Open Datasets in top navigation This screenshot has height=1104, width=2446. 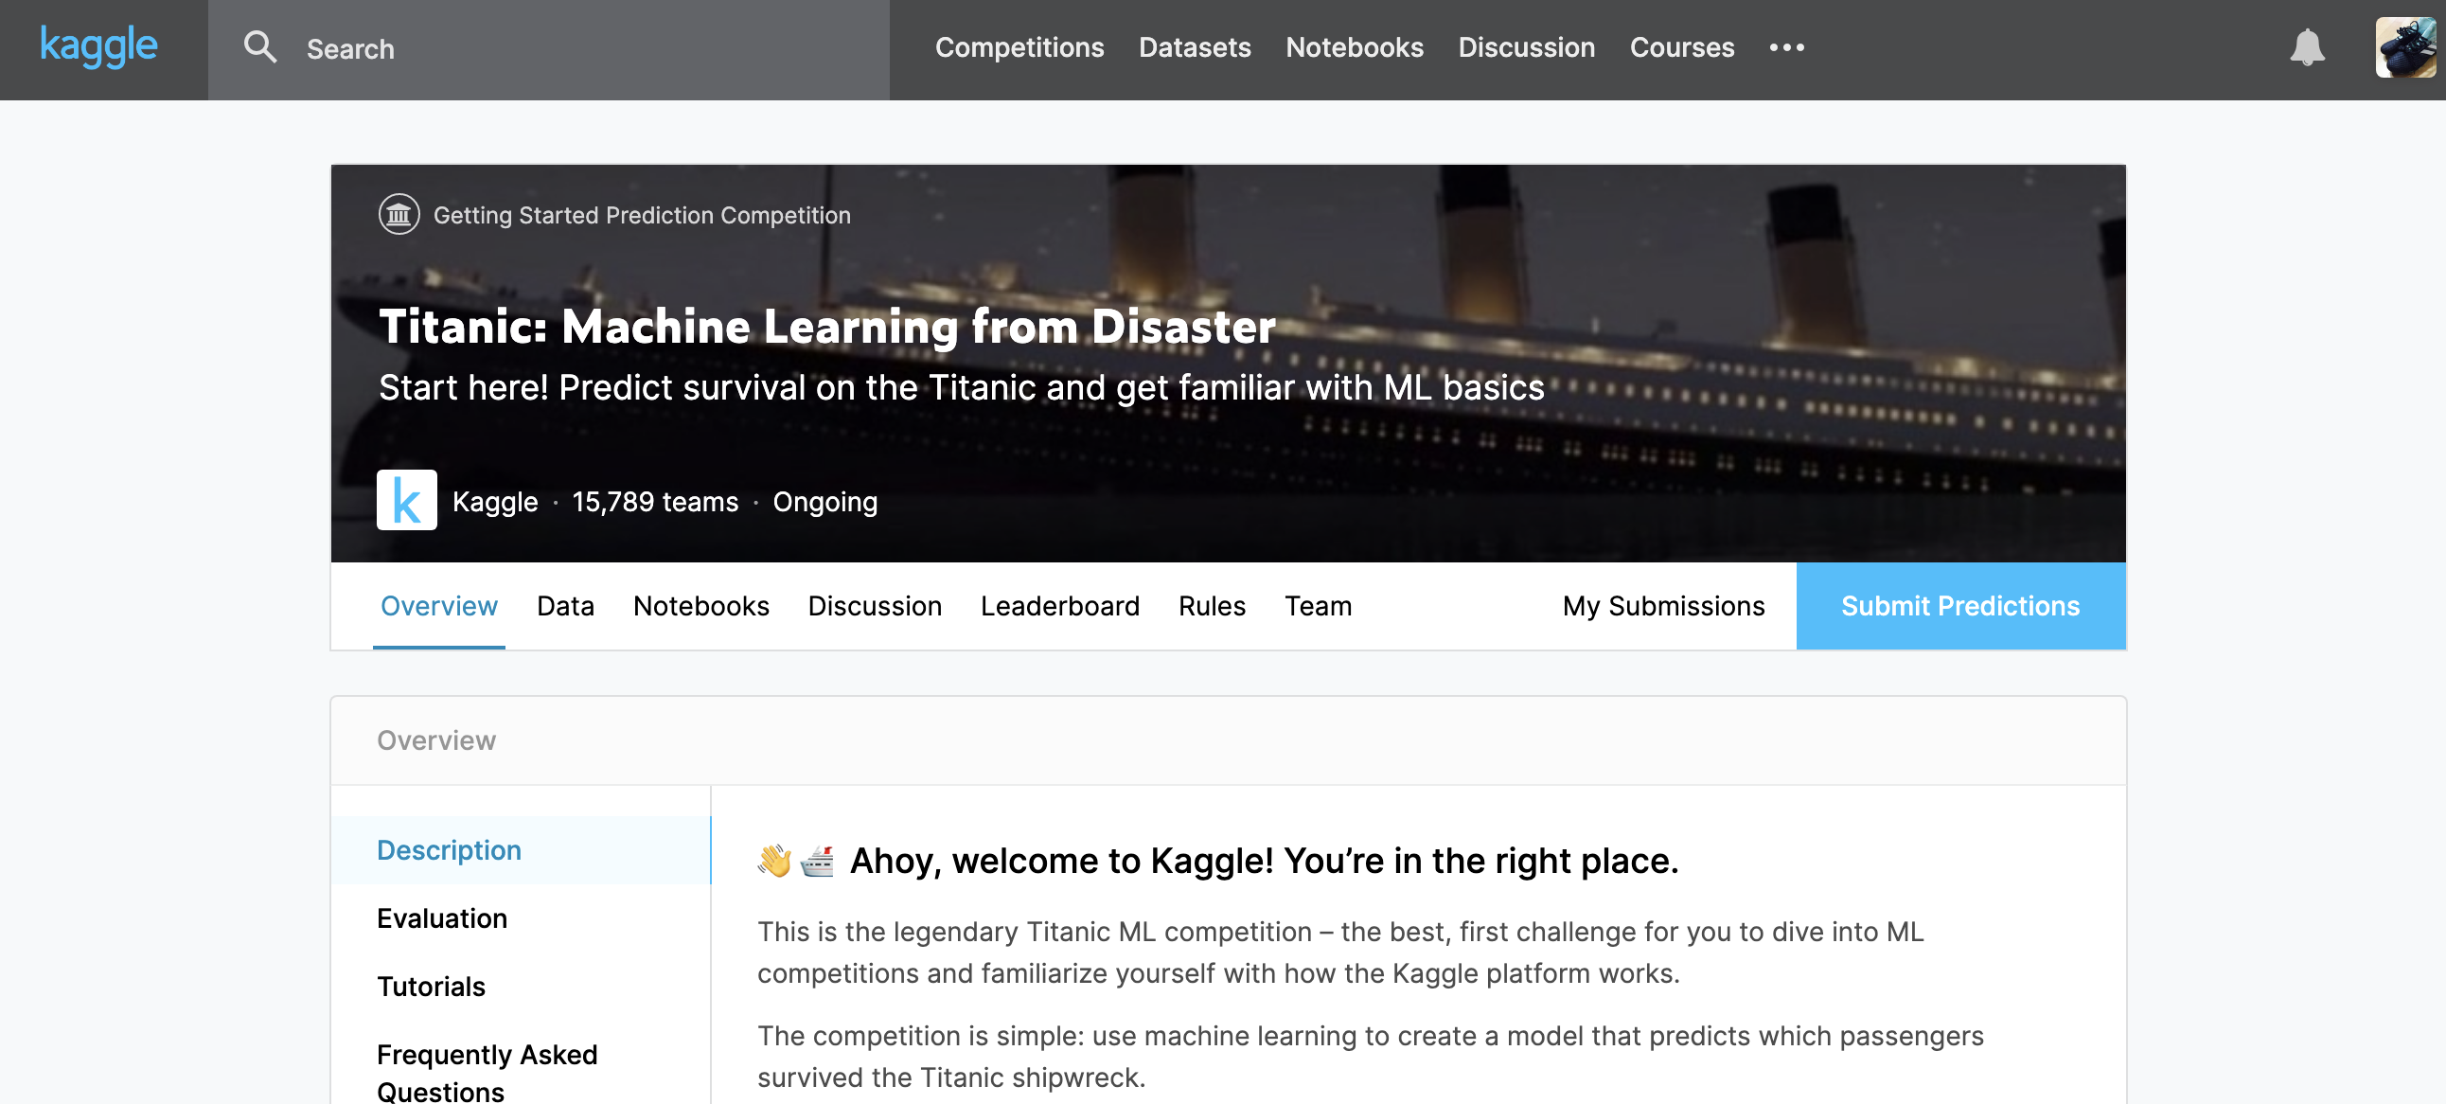click(1194, 47)
